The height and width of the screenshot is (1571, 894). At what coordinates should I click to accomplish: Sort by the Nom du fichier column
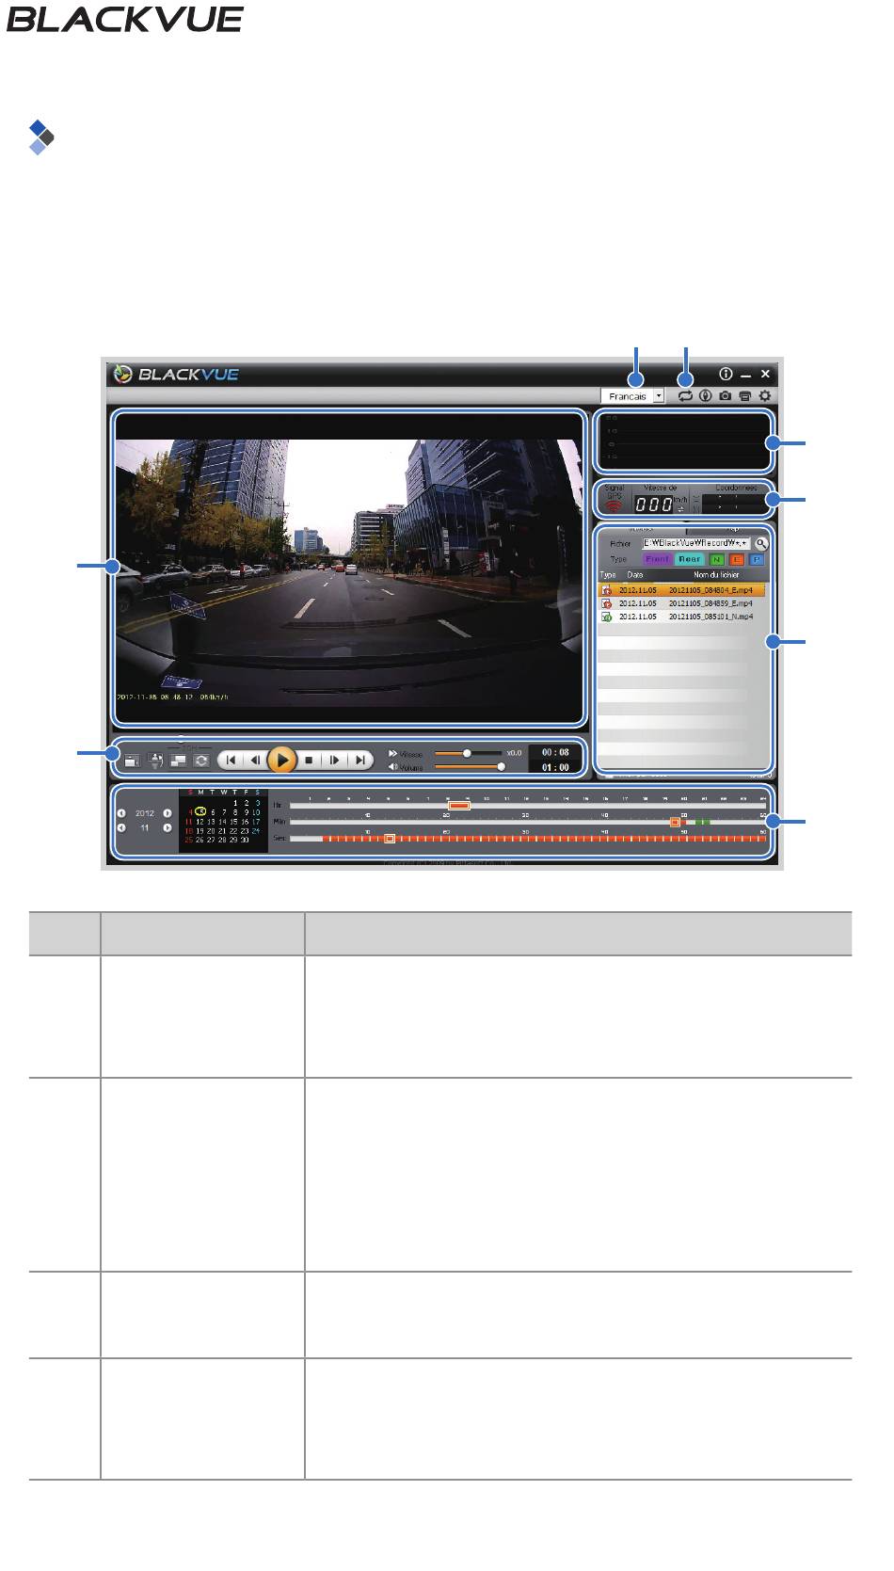coord(716,574)
